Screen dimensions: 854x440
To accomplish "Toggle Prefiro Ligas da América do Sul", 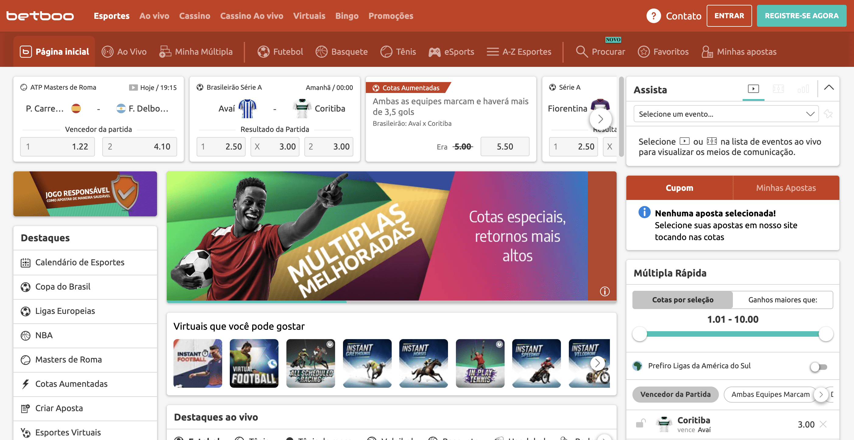I will (x=818, y=366).
